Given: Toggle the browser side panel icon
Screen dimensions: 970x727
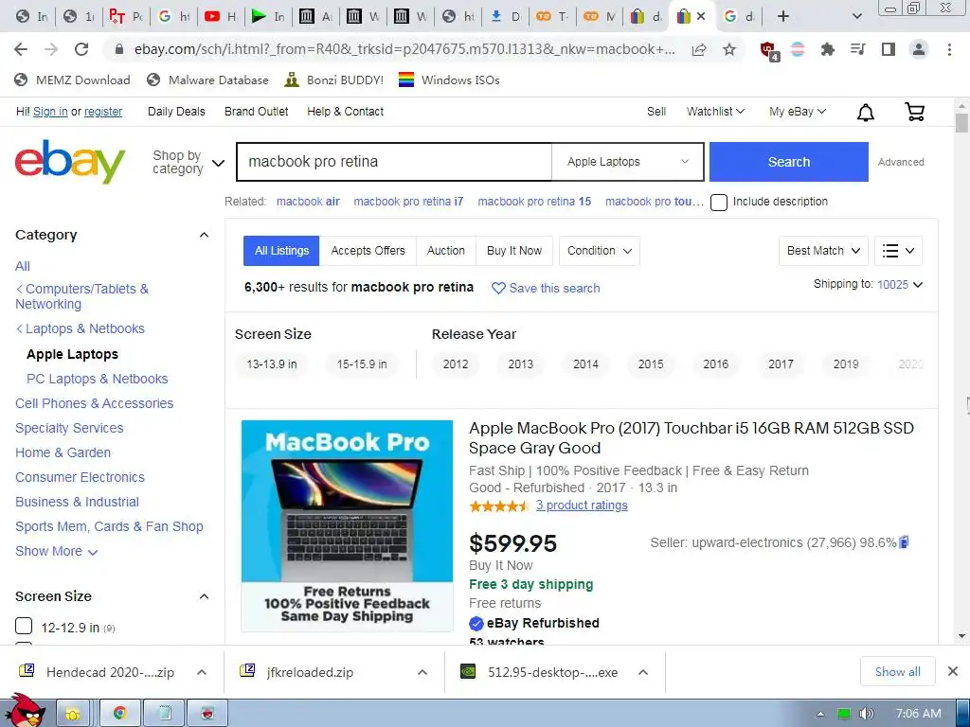Looking at the screenshot, I should pyautogui.click(x=889, y=49).
